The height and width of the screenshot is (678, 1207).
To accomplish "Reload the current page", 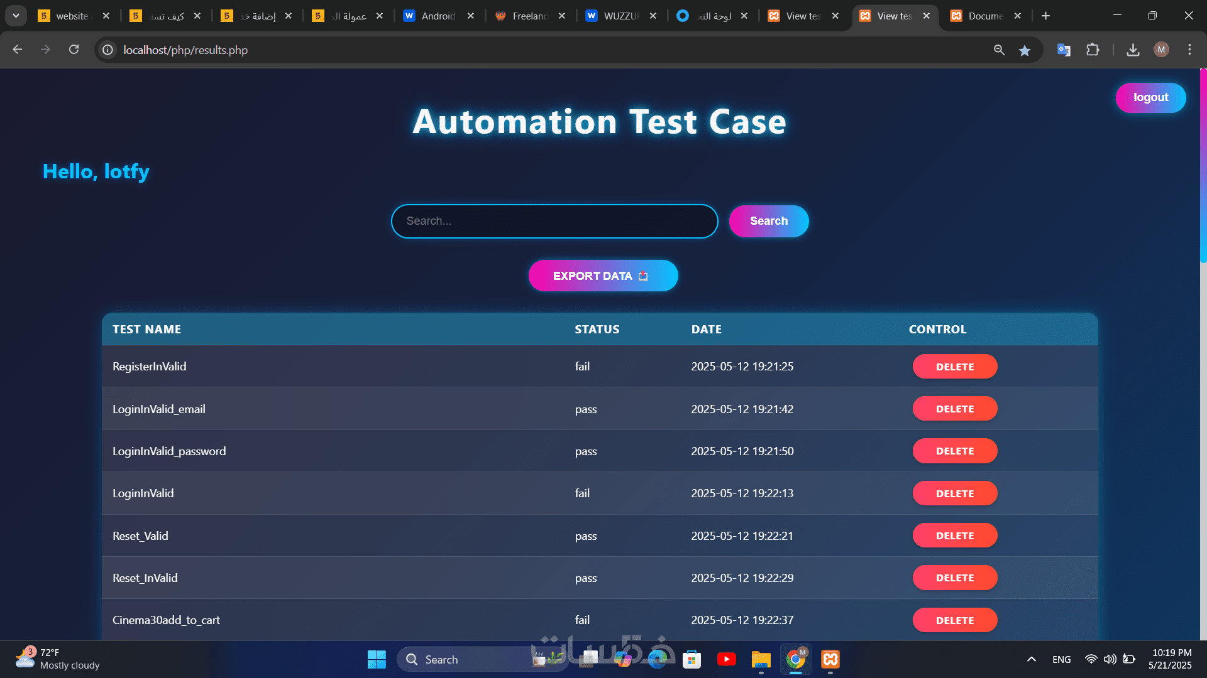I will (74, 50).
